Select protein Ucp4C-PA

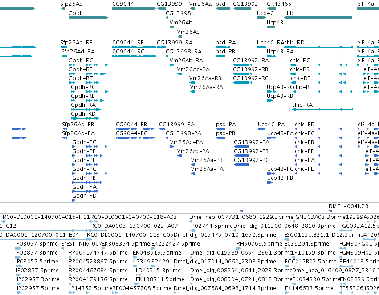point(271,125)
